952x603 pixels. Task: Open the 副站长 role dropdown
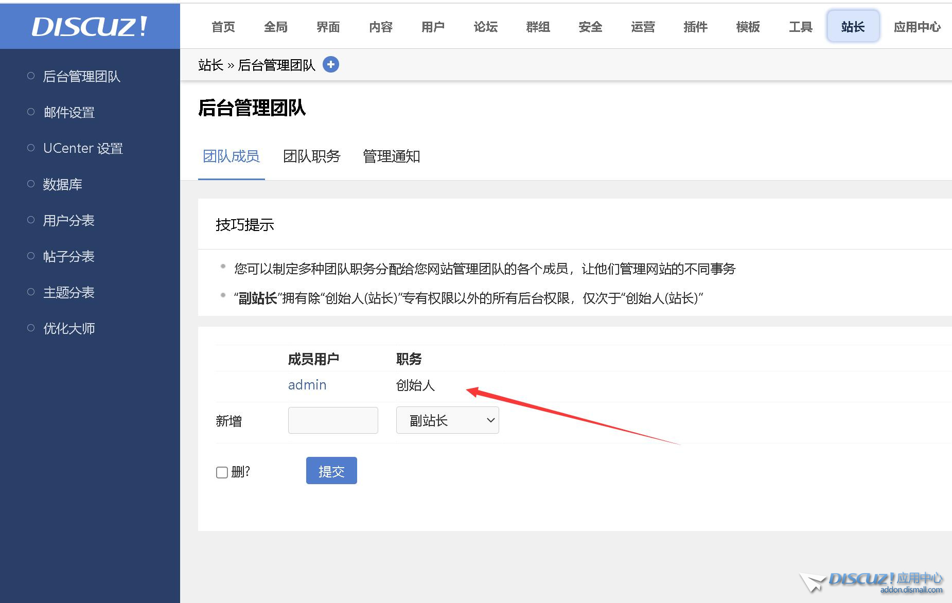(x=447, y=420)
